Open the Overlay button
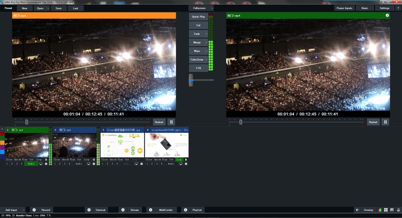 pos(368,210)
